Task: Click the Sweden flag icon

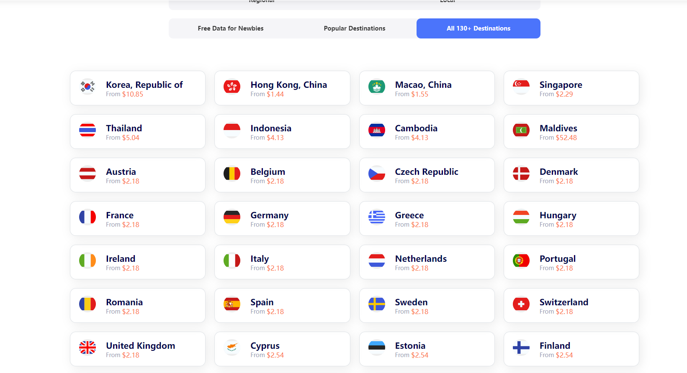Action: pyautogui.click(x=376, y=304)
